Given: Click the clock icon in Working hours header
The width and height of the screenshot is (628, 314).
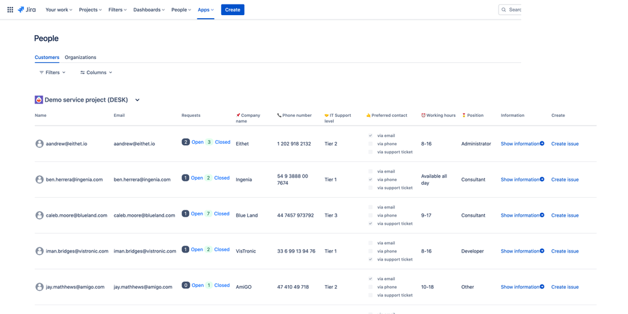Looking at the screenshot, I should (x=423, y=115).
